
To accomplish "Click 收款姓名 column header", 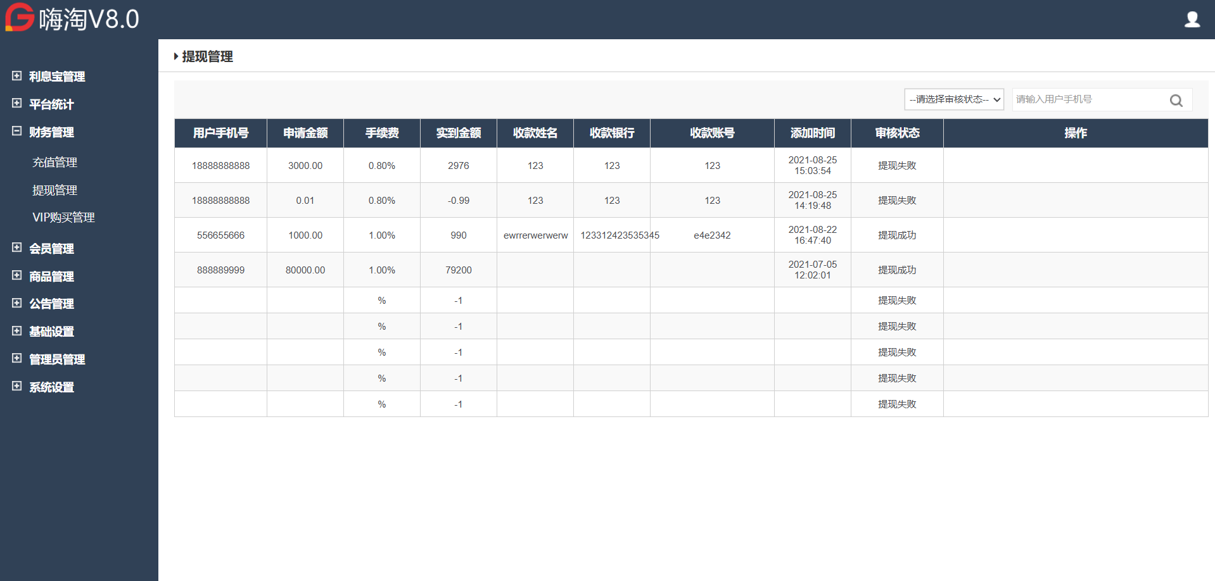I will (535, 133).
